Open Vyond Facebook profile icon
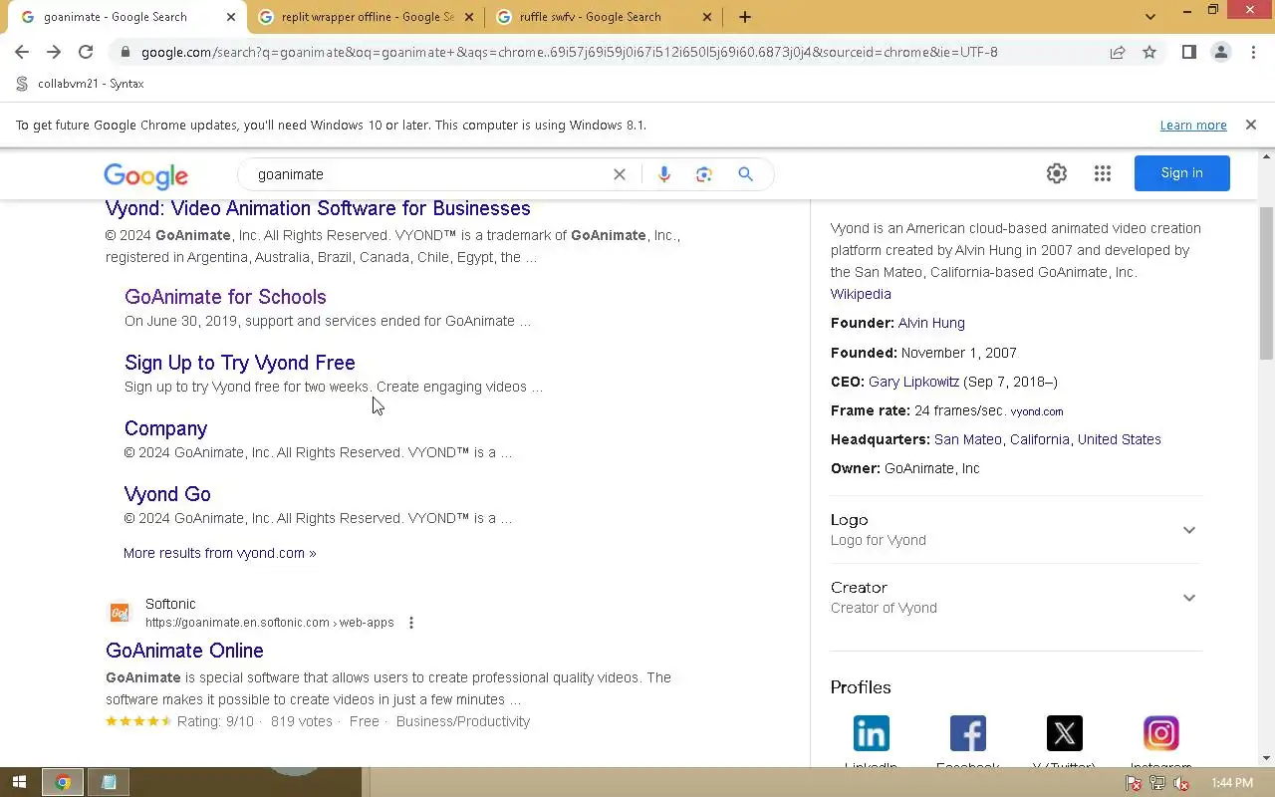Image resolution: width=1275 pixels, height=797 pixels. [x=968, y=733]
